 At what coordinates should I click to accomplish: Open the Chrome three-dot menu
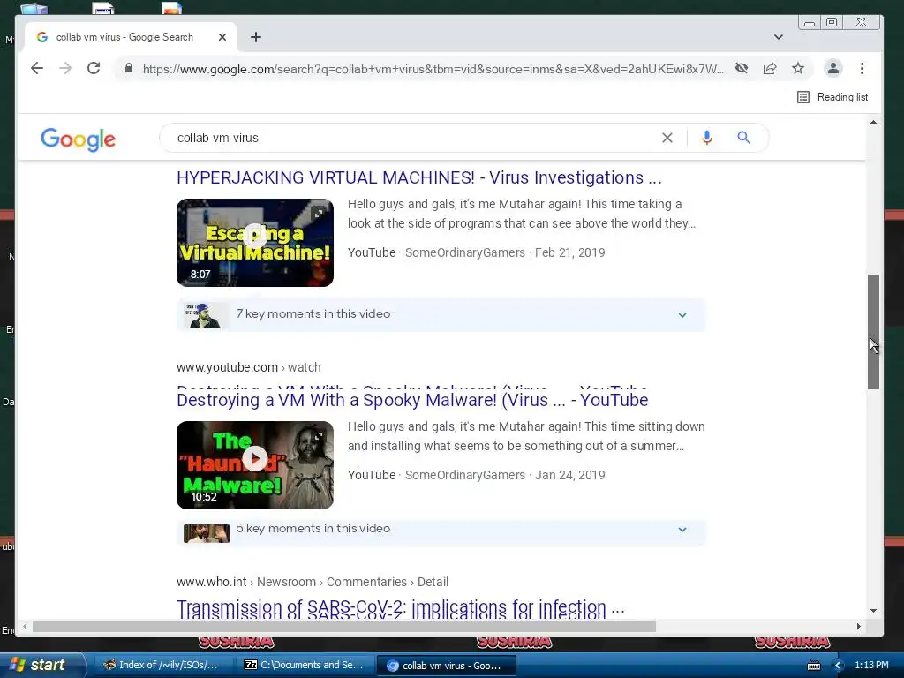(x=862, y=69)
